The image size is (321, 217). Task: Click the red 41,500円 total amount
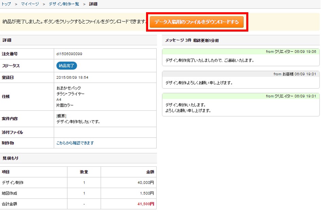(x=146, y=204)
